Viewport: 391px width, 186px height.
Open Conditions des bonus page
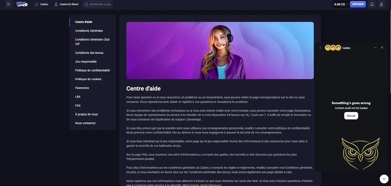click(x=89, y=53)
